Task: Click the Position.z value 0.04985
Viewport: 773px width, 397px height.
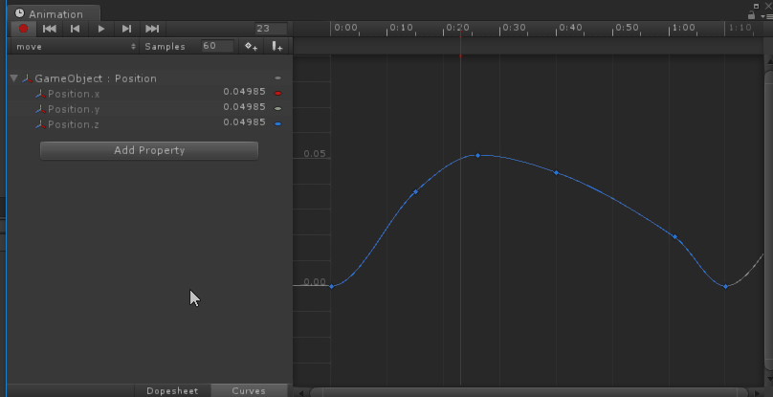Action: click(245, 122)
